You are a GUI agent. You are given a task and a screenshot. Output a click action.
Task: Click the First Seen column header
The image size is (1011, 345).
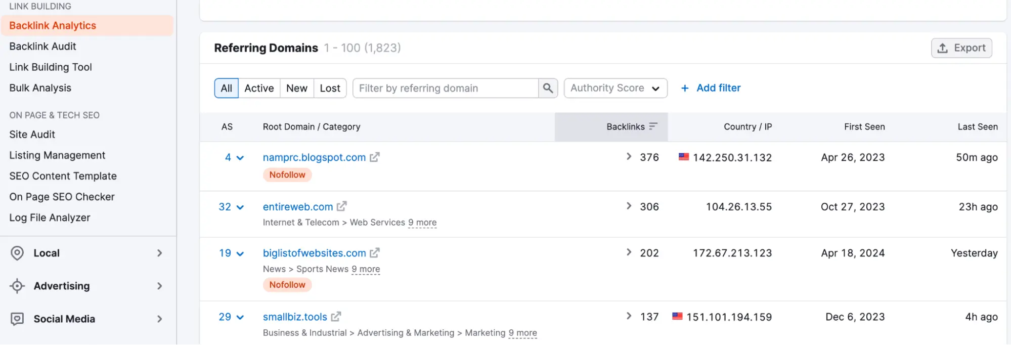(x=864, y=126)
